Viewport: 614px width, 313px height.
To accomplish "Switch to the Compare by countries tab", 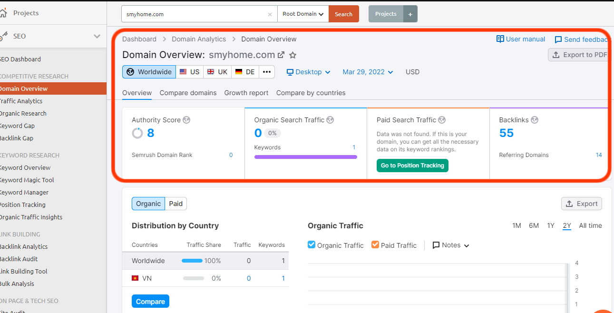I will (311, 93).
